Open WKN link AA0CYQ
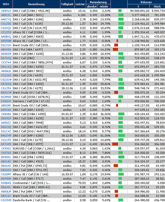The image size is (165, 202). pyautogui.click(x=6, y=20)
